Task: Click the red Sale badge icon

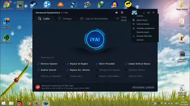Action: coord(38,87)
